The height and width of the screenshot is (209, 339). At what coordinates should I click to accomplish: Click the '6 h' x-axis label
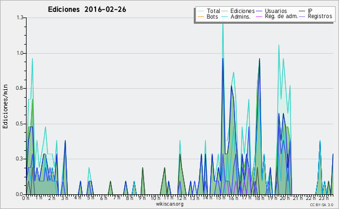(x=103, y=198)
